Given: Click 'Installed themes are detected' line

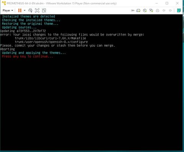Looking at the screenshot, I should tap(28, 16).
